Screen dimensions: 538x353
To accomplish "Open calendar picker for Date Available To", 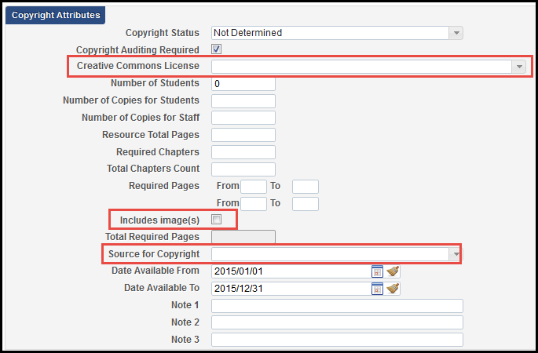I will [x=377, y=289].
